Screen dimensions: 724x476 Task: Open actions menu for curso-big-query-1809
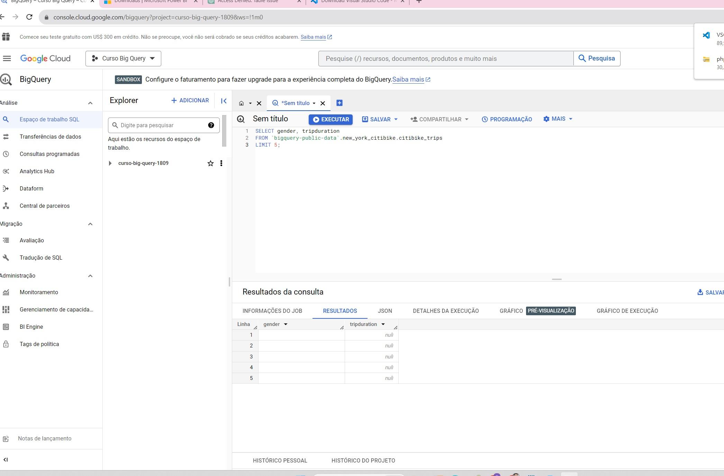221,163
